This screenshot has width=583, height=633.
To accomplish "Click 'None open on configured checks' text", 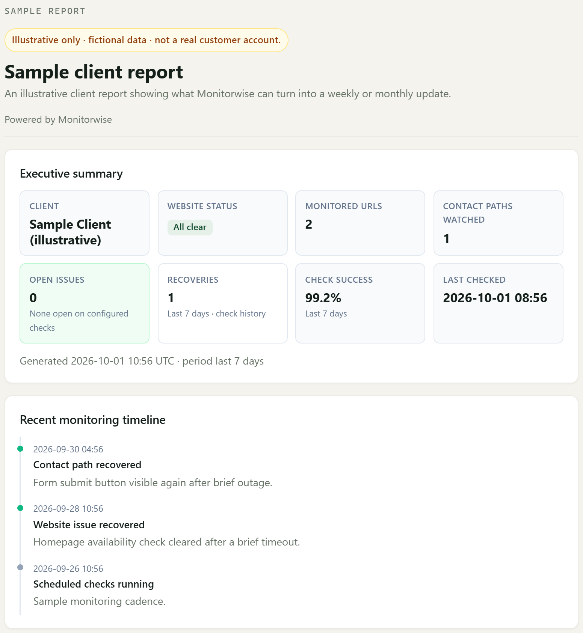I will click(x=79, y=321).
